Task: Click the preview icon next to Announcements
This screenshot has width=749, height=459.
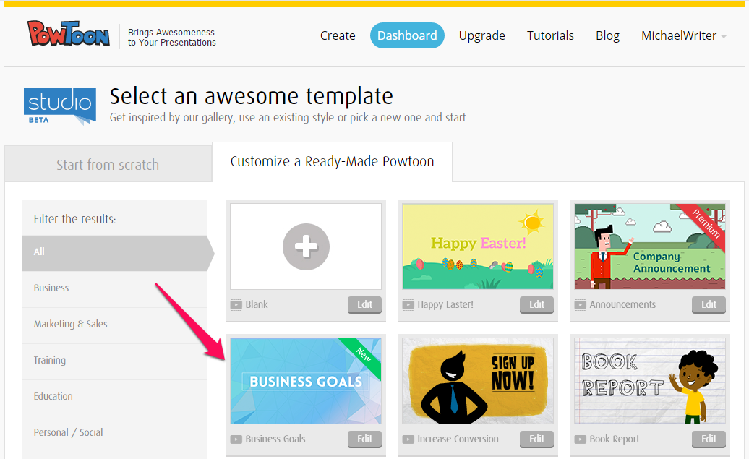Action: tap(580, 305)
